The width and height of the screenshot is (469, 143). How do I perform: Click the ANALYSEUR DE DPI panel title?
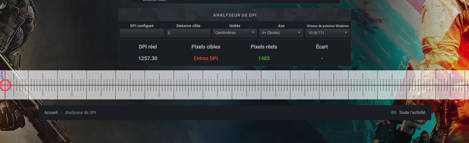coord(235,15)
